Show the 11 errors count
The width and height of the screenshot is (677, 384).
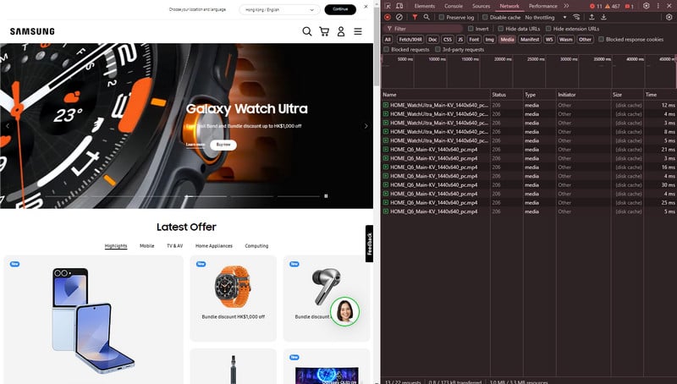[x=596, y=6]
